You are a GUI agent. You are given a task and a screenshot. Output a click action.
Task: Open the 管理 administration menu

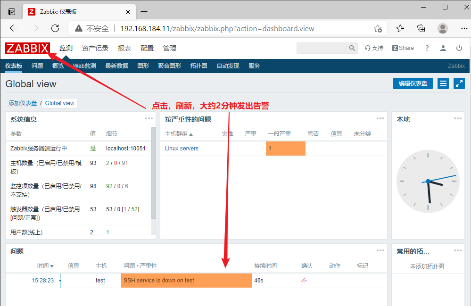(x=169, y=48)
